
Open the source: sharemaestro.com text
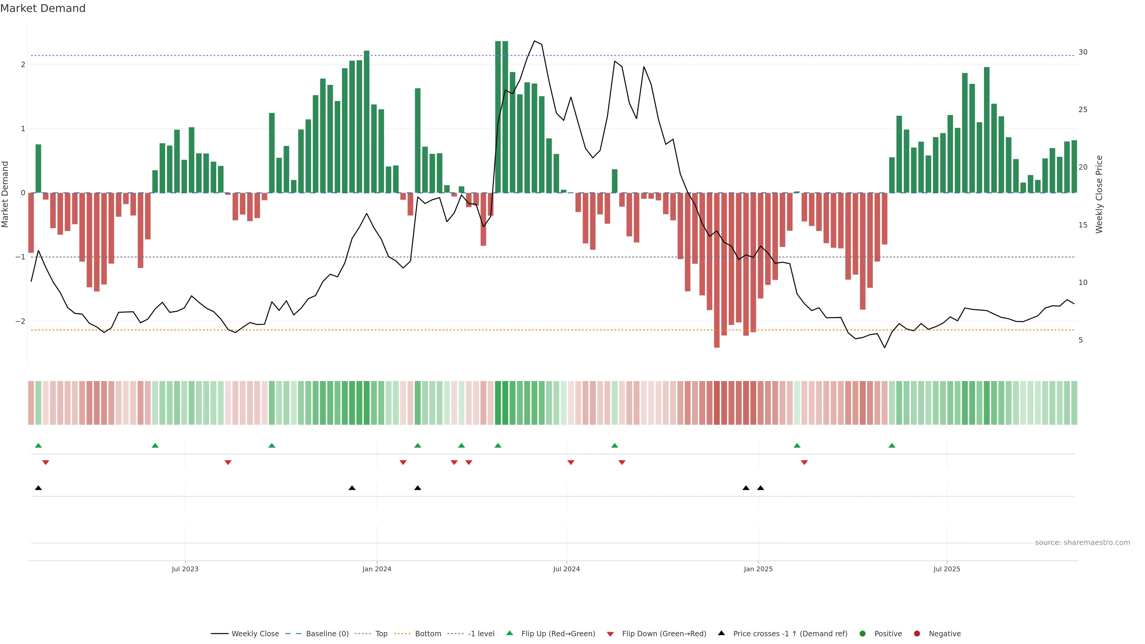click(1082, 542)
